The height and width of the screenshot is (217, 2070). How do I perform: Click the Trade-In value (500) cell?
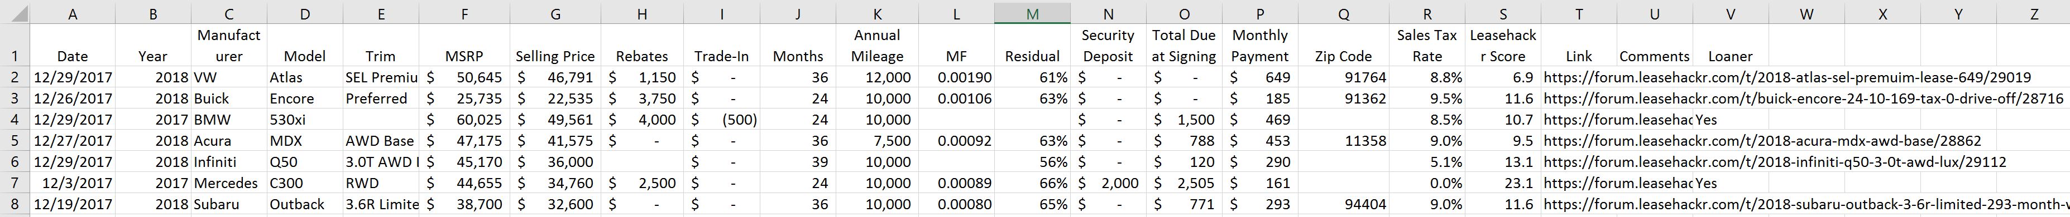click(722, 120)
